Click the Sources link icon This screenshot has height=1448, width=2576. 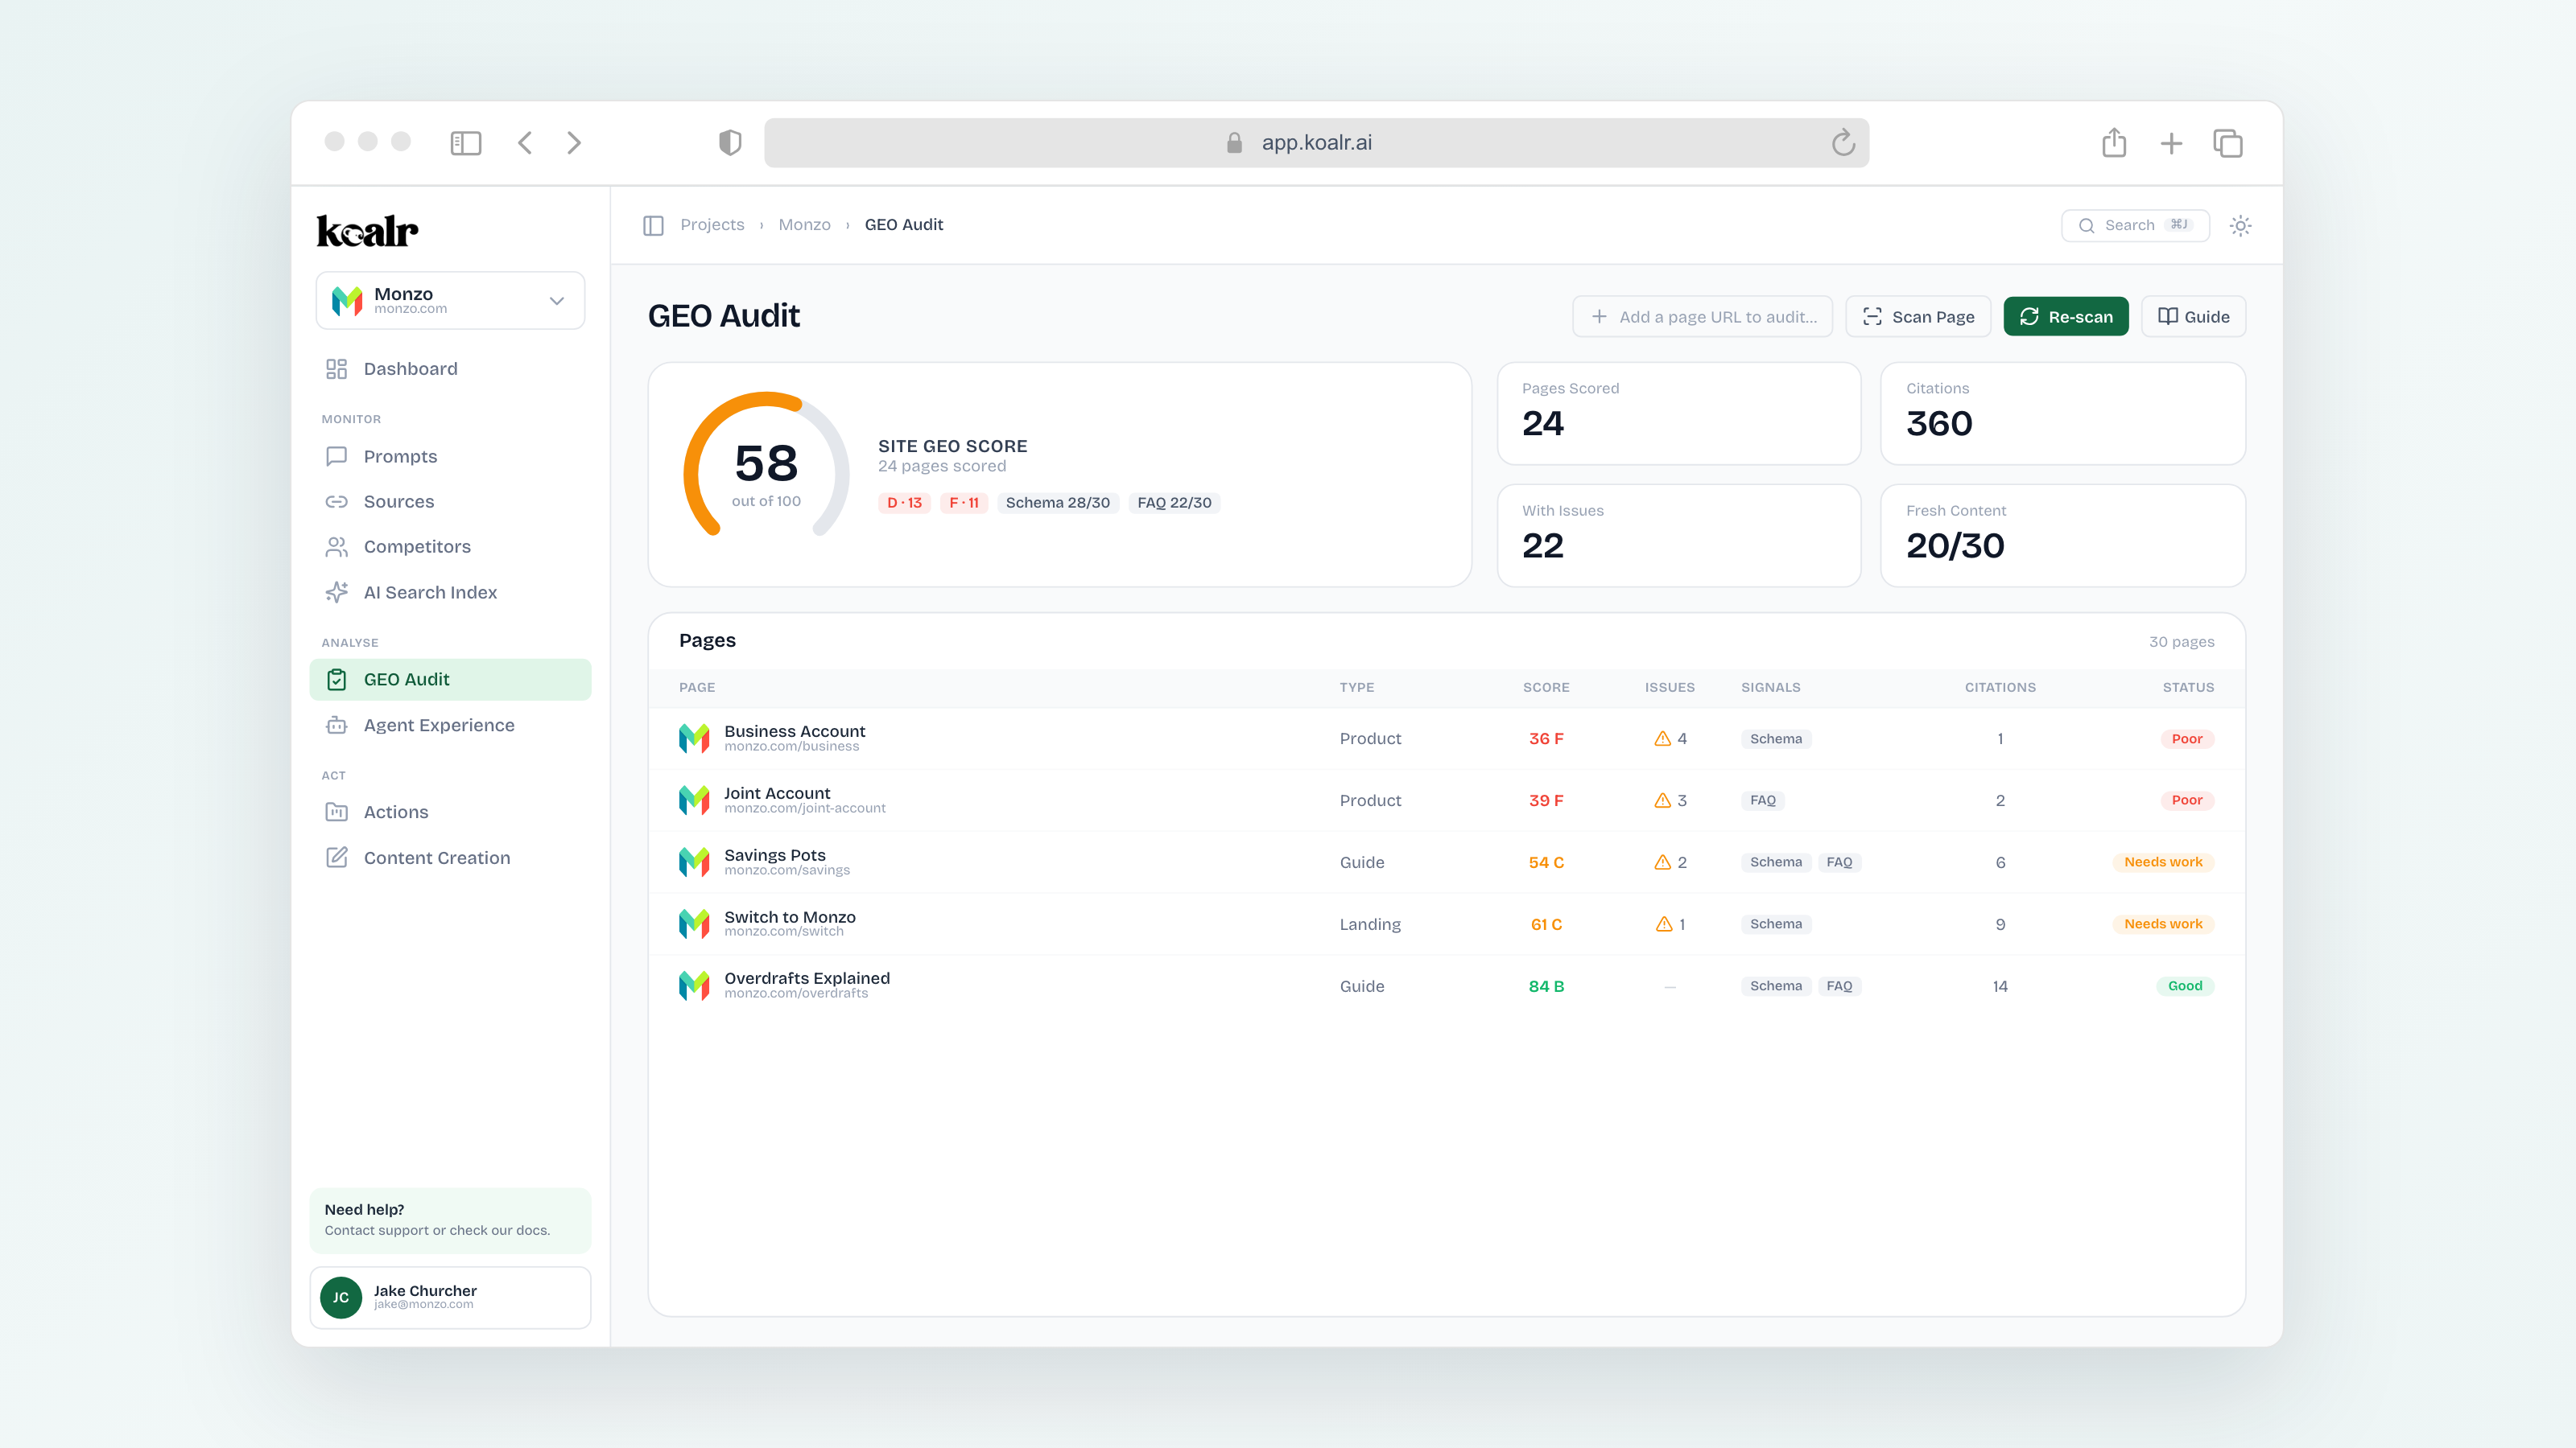pyautogui.click(x=336, y=502)
